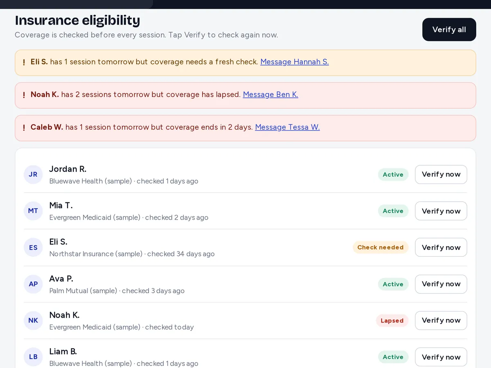Click warning icon in Eli S. alert
Screen dimensions: 491x368
click(24, 62)
